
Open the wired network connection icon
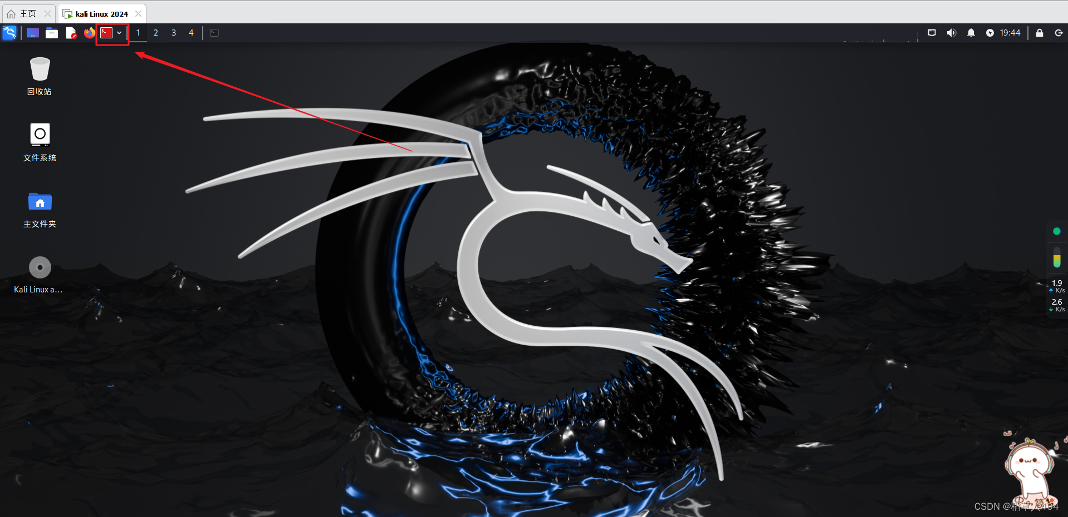click(x=932, y=33)
